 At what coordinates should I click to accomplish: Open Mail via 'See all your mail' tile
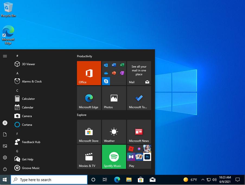coord(139,73)
